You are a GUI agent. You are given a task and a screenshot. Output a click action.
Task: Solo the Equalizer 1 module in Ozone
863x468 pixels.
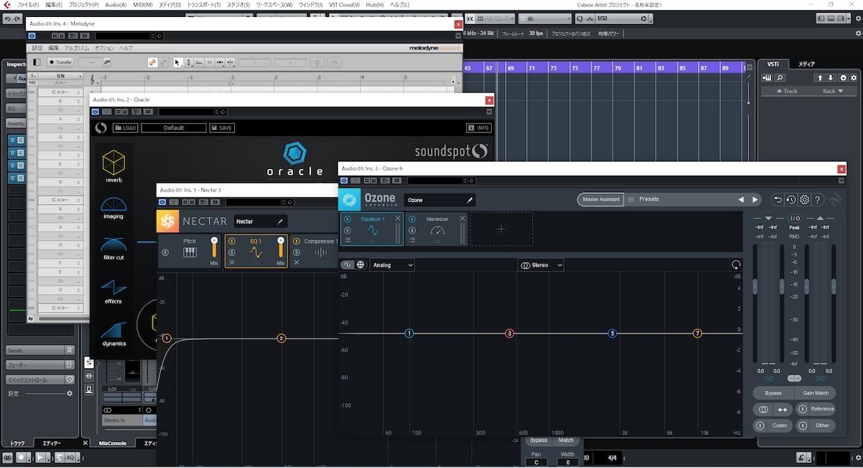347,230
